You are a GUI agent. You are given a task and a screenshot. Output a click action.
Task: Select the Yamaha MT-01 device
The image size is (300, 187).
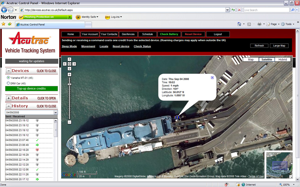pos(8,78)
